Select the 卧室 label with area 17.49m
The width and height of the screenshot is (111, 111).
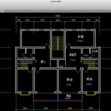(81, 37)
